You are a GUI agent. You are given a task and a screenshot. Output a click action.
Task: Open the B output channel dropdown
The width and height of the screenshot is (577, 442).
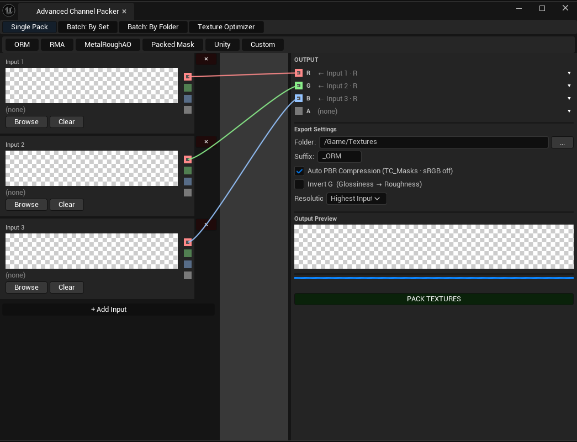[x=569, y=99]
